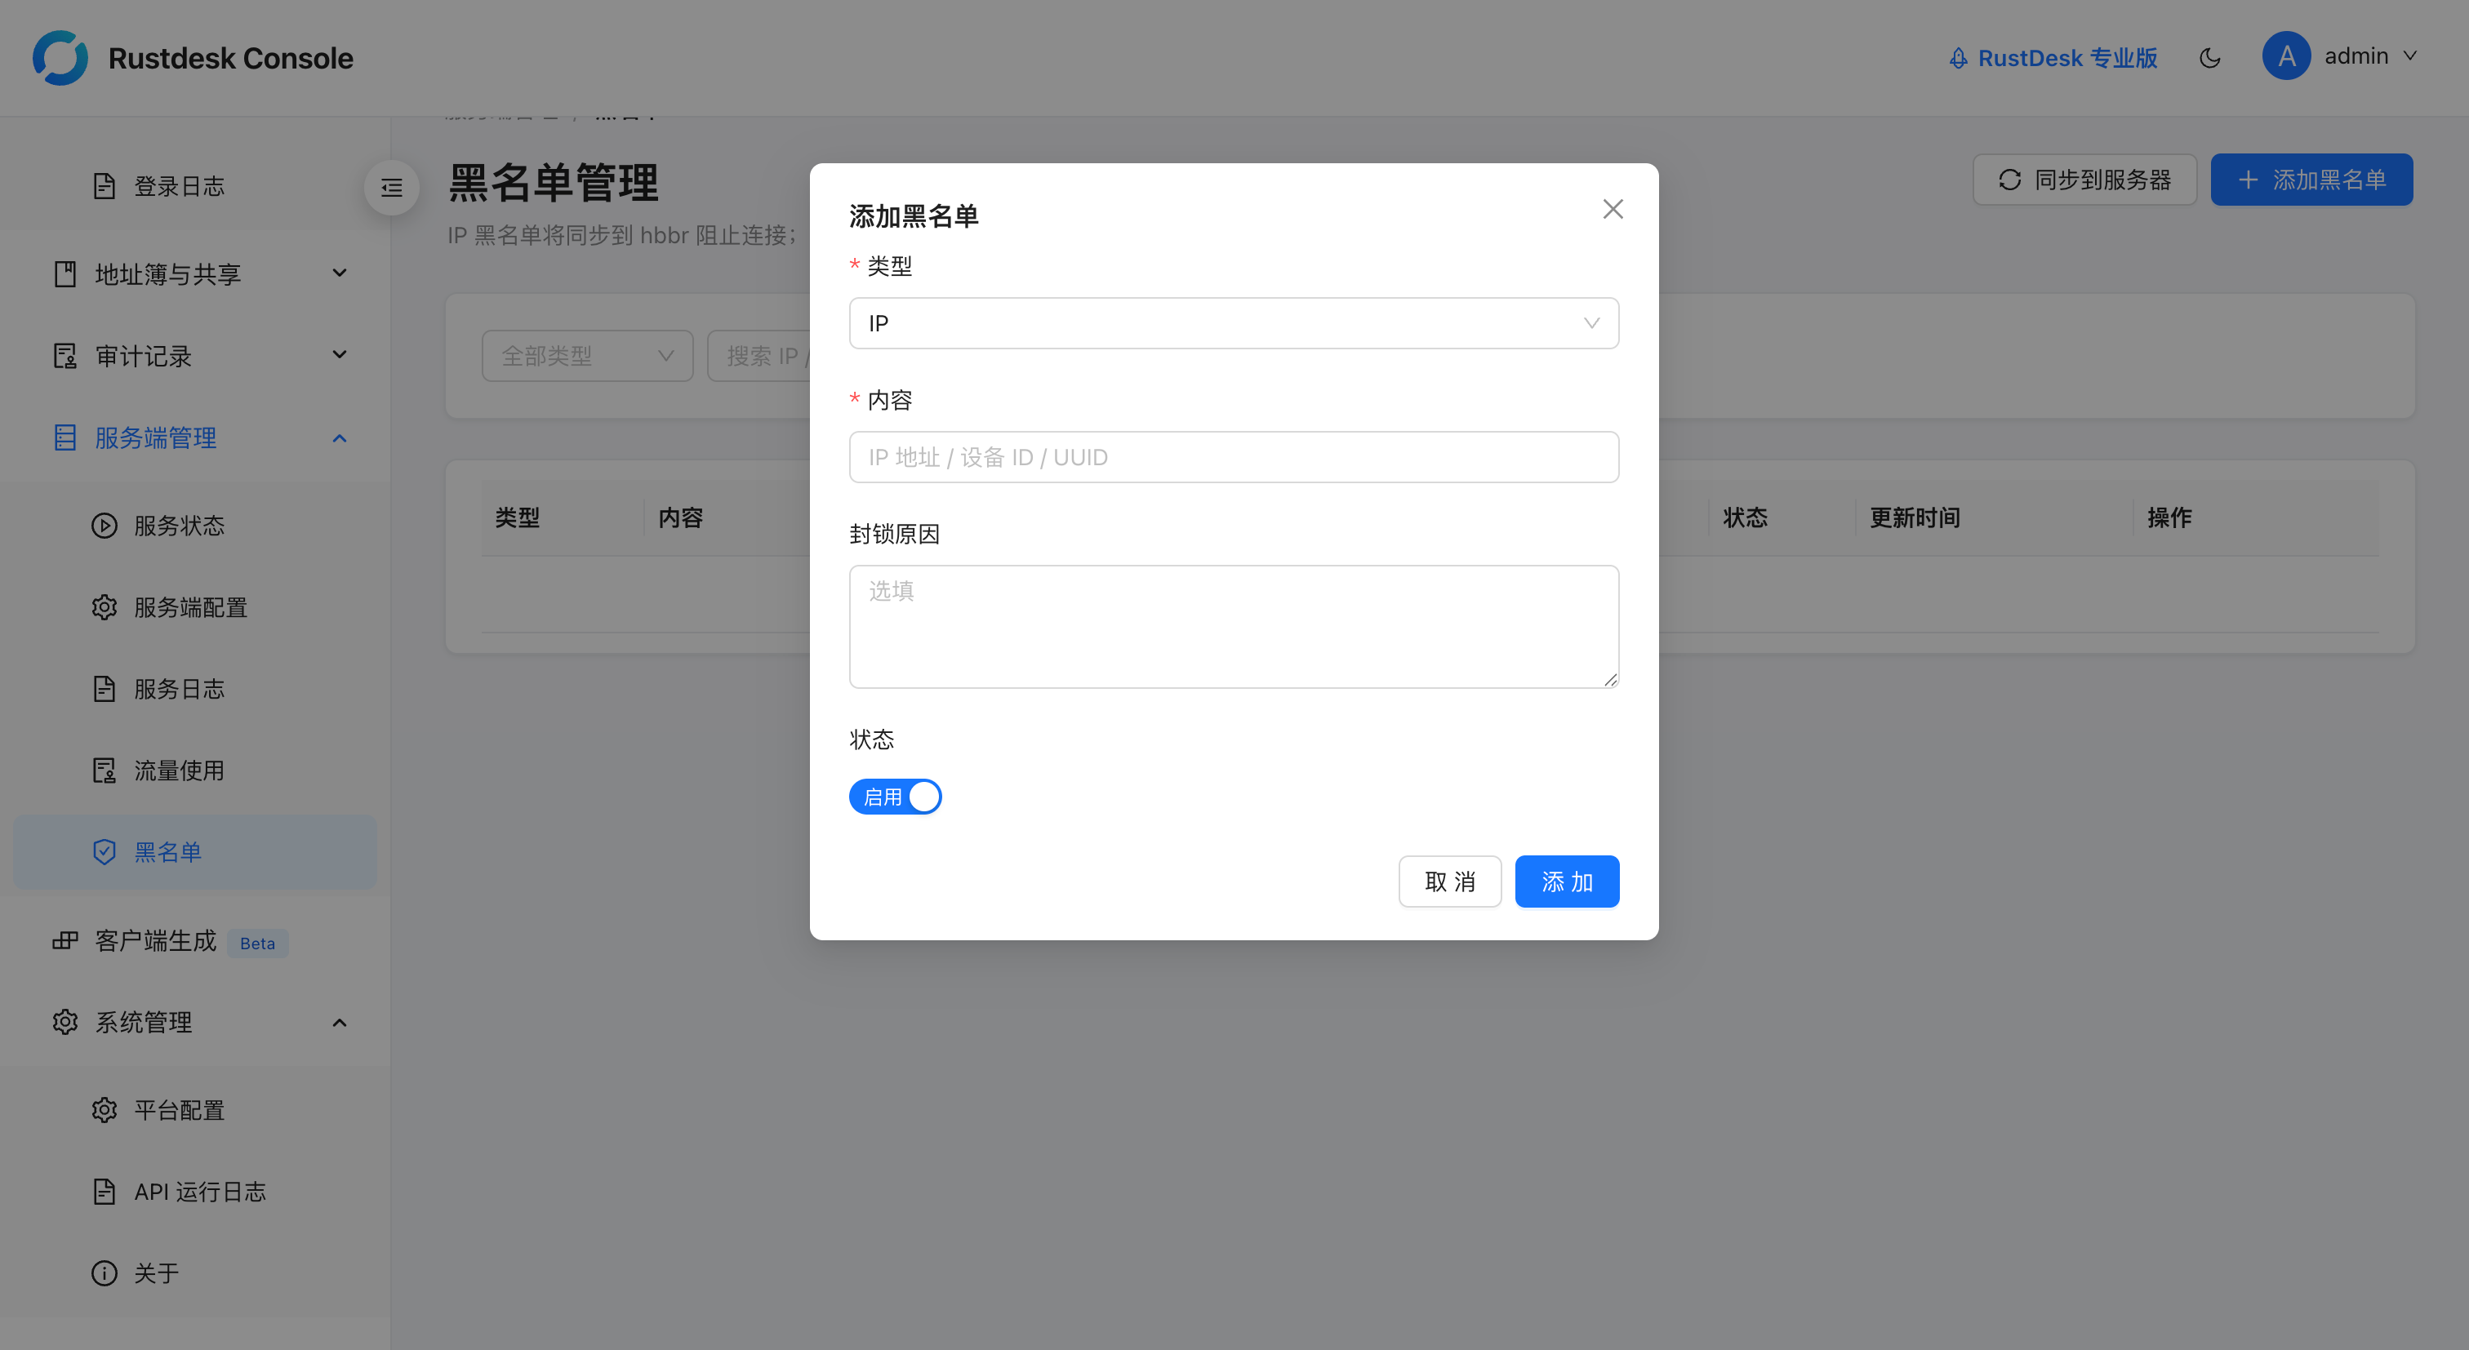Toggle the 启用 status switch
Screen dimensions: 2469x1350
click(895, 797)
